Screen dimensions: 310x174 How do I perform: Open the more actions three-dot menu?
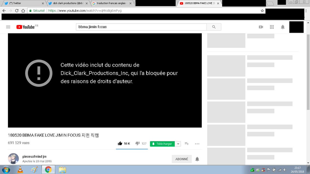pyautogui.click(x=197, y=144)
